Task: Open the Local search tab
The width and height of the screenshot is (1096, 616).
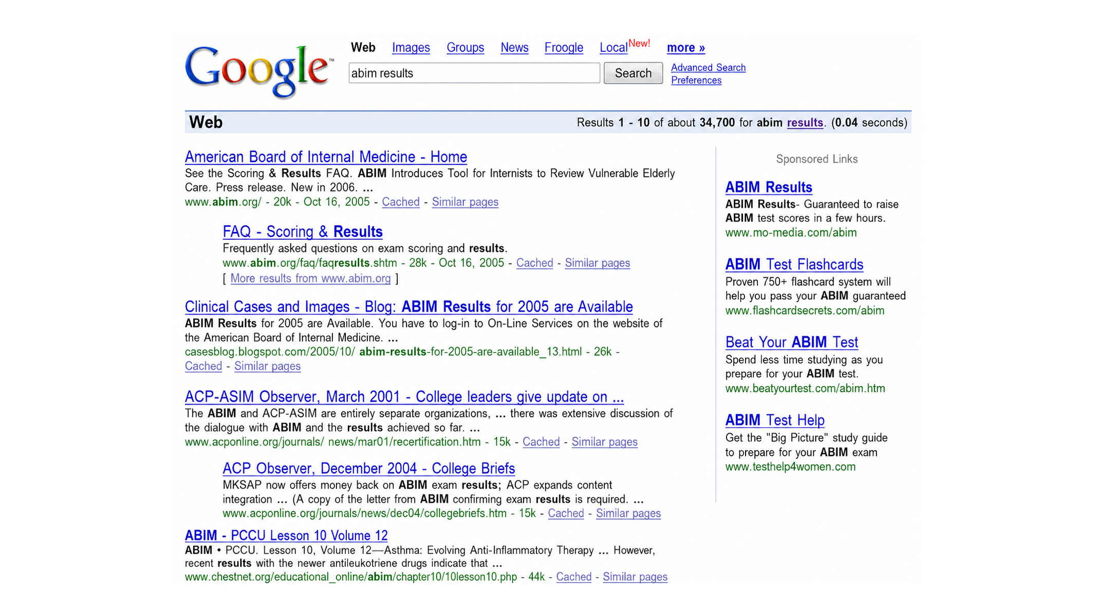Action: pyautogui.click(x=614, y=48)
